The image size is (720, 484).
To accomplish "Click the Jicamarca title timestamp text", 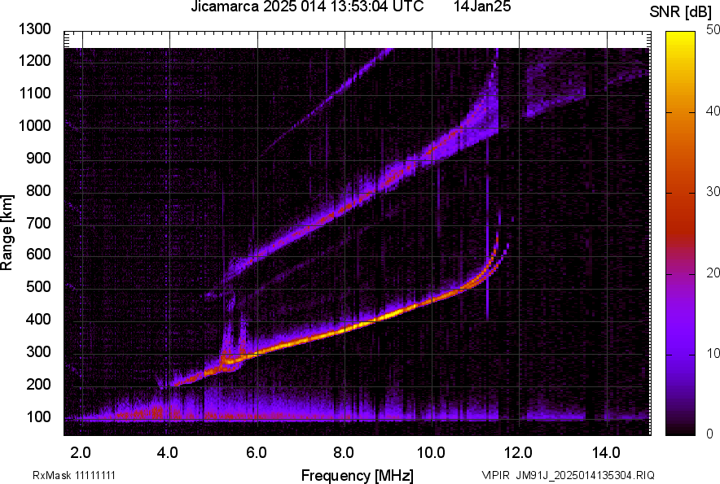I will coord(307,7).
